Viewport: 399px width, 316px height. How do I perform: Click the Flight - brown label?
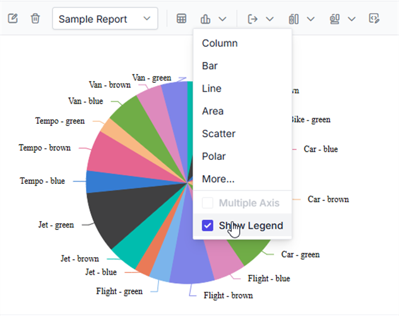coord(229,296)
